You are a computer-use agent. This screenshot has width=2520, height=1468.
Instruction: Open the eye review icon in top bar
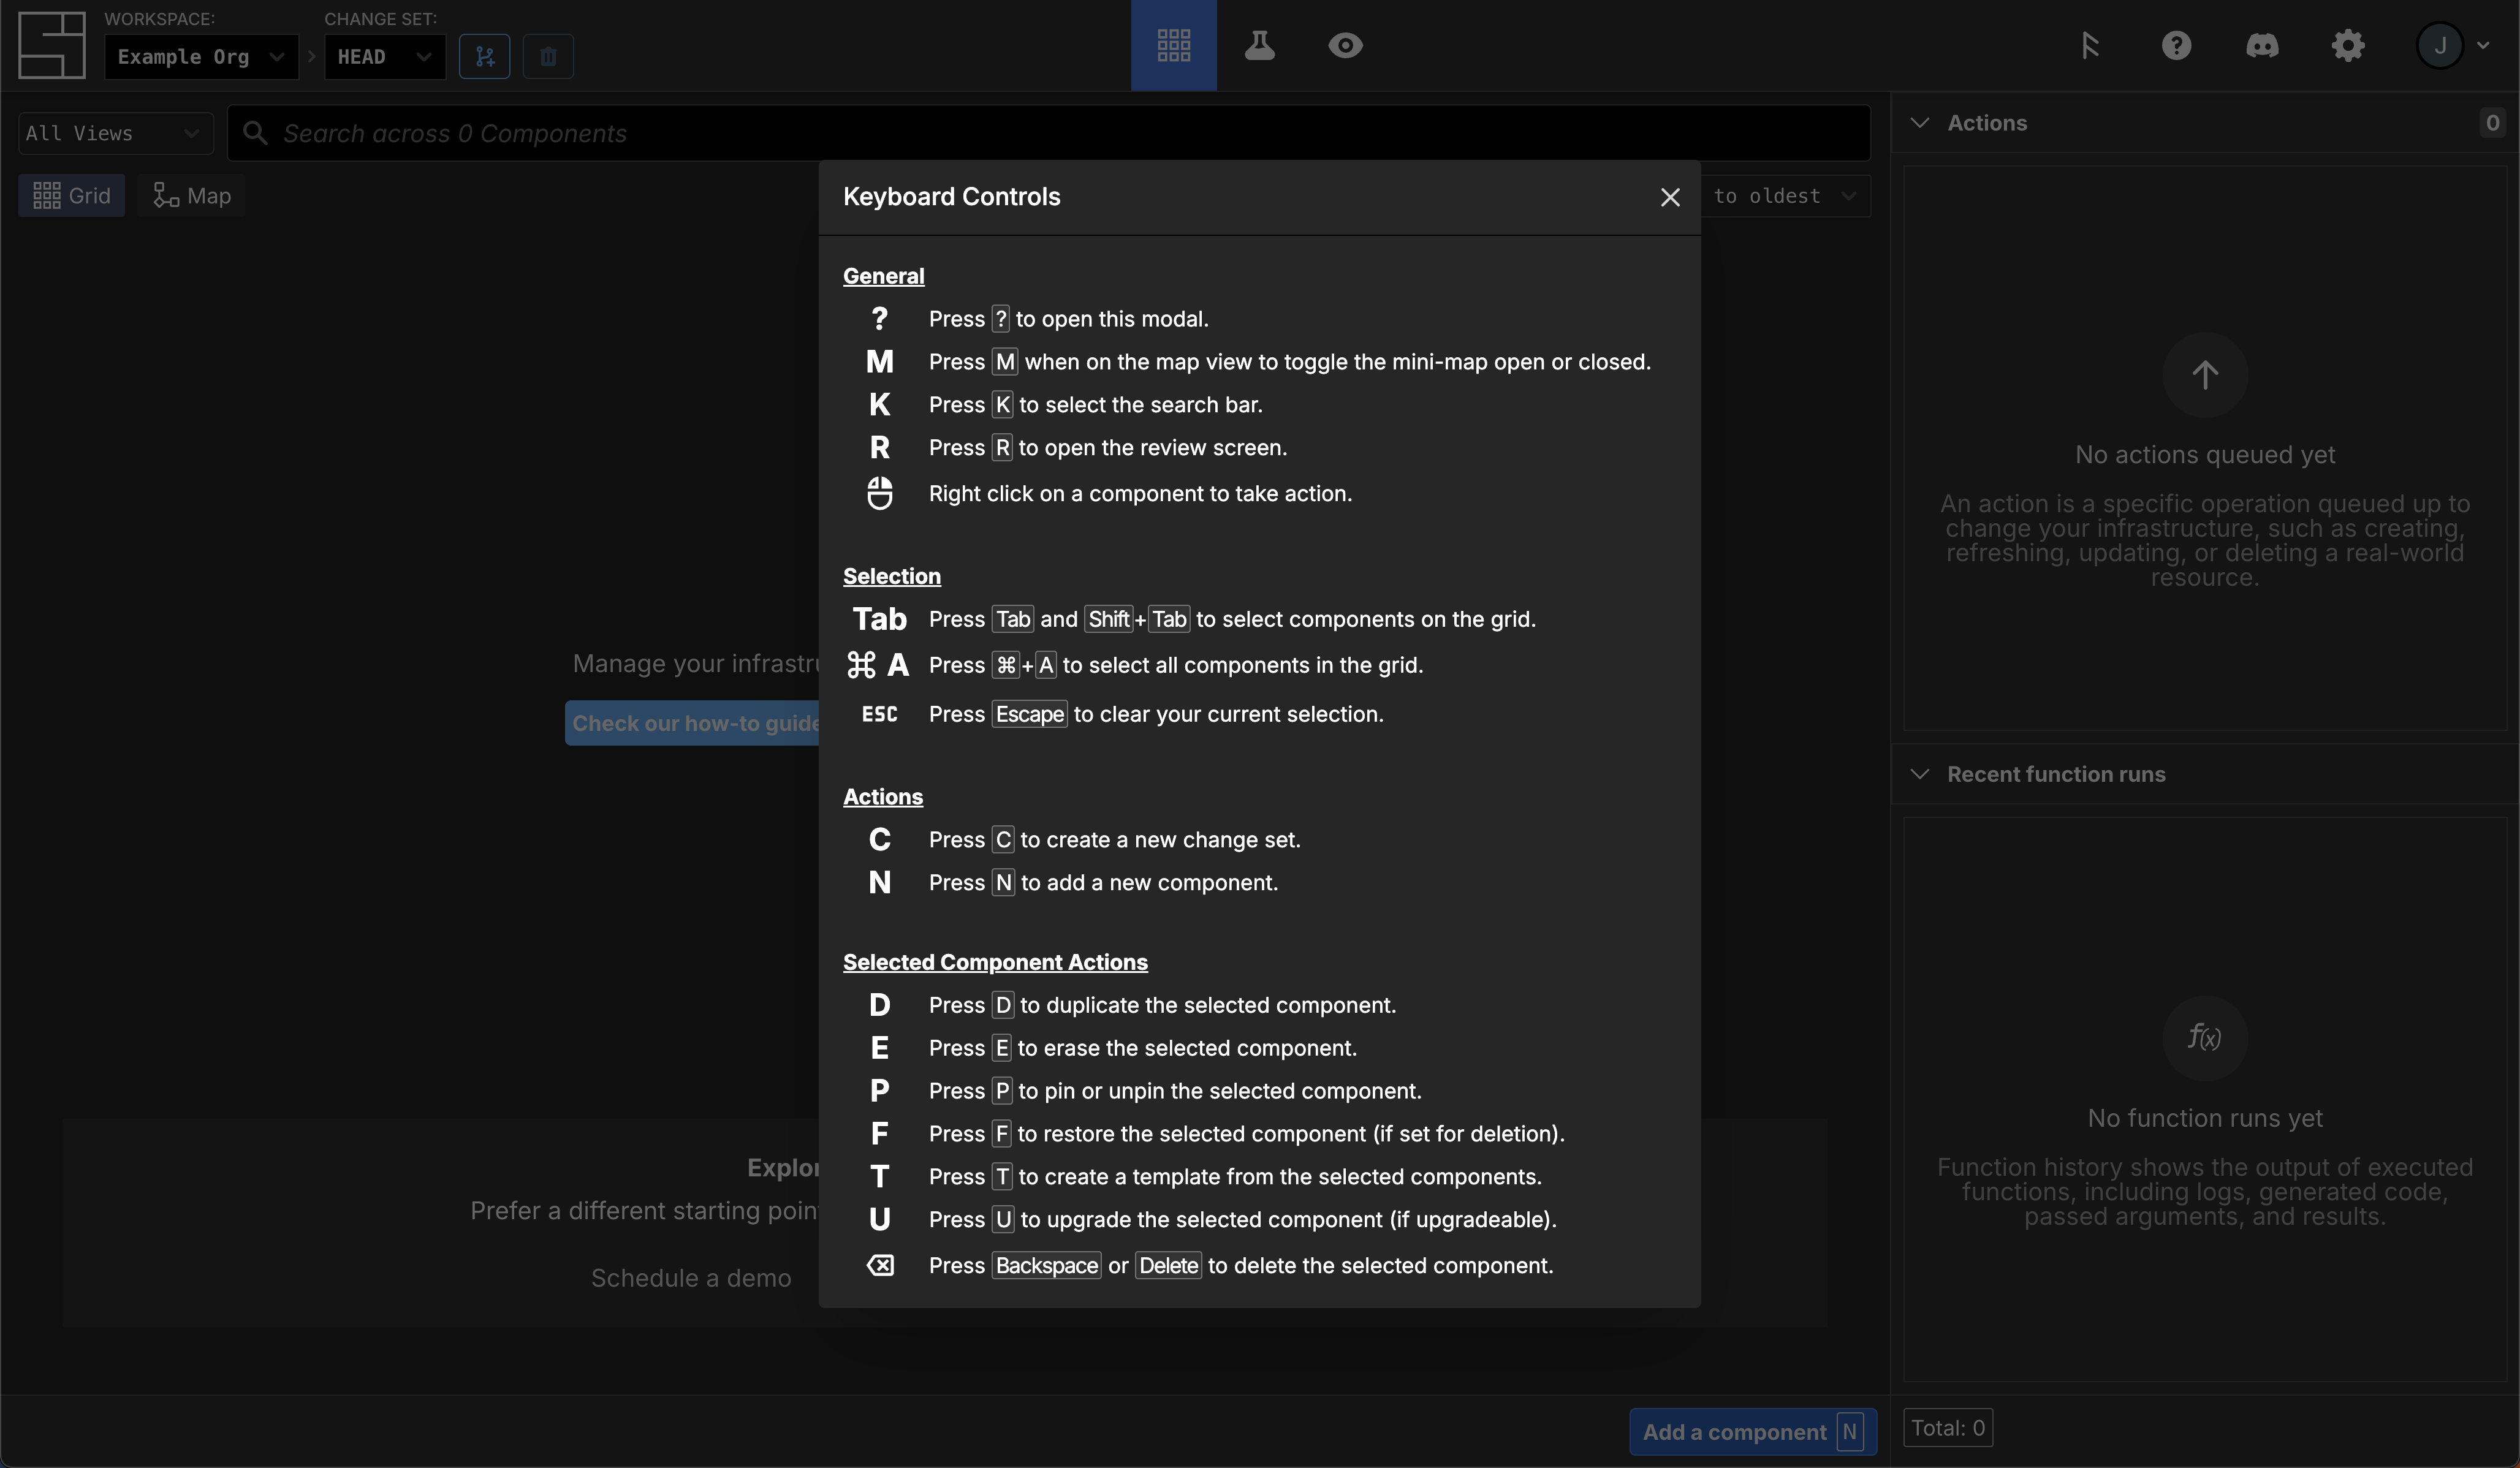coord(1345,45)
